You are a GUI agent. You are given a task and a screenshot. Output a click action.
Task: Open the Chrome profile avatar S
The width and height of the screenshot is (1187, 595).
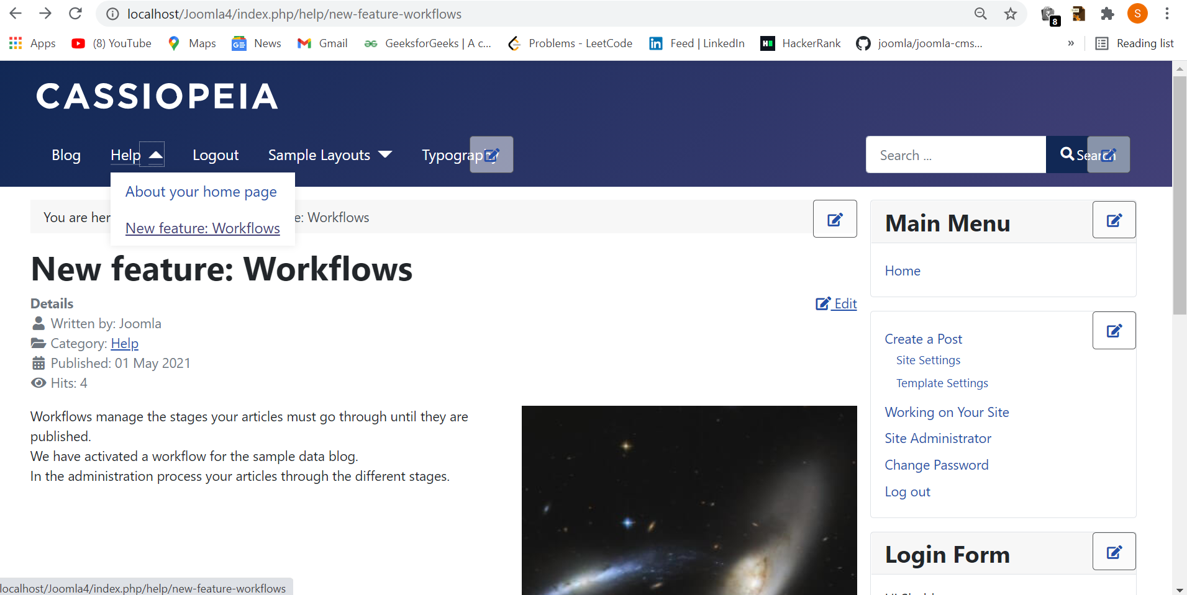pyautogui.click(x=1137, y=14)
